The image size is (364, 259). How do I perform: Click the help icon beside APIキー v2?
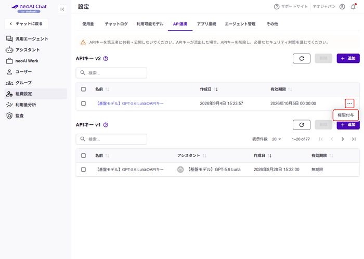106,58
